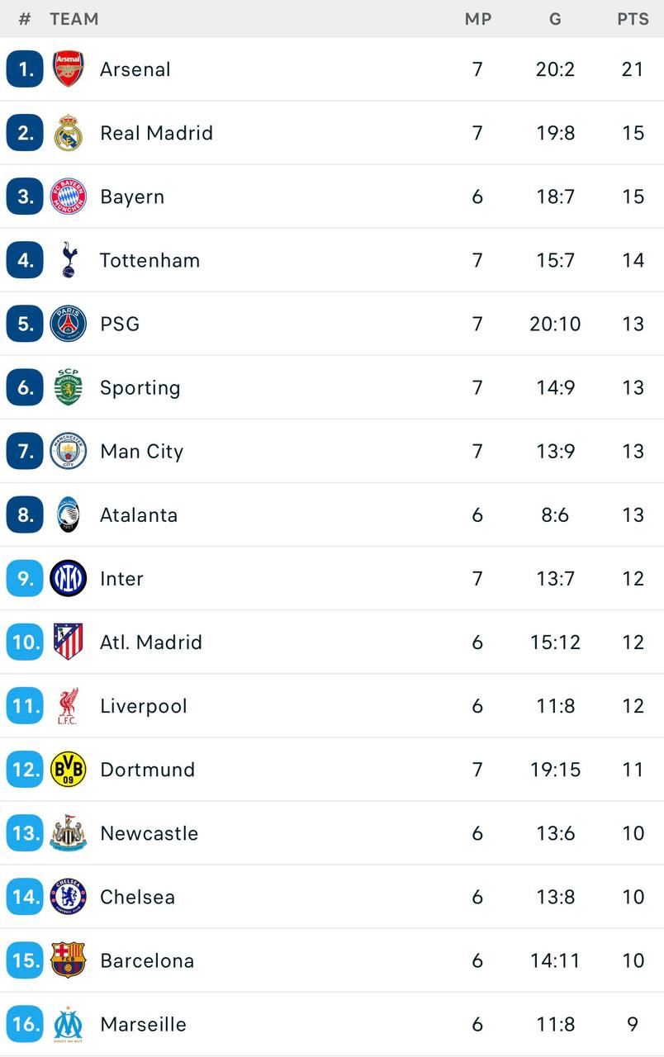Select the Barcelona crest icon
Image resolution: width=664 pixels, height=1057 pixels.
tap(68, 960)
